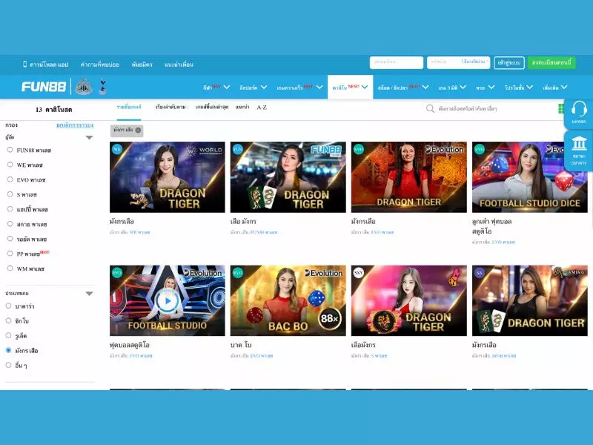Image resolution: width=593 pixels, height=445 pixels.
Task: Click the FUN88 logo
Action: pos(44,87)
